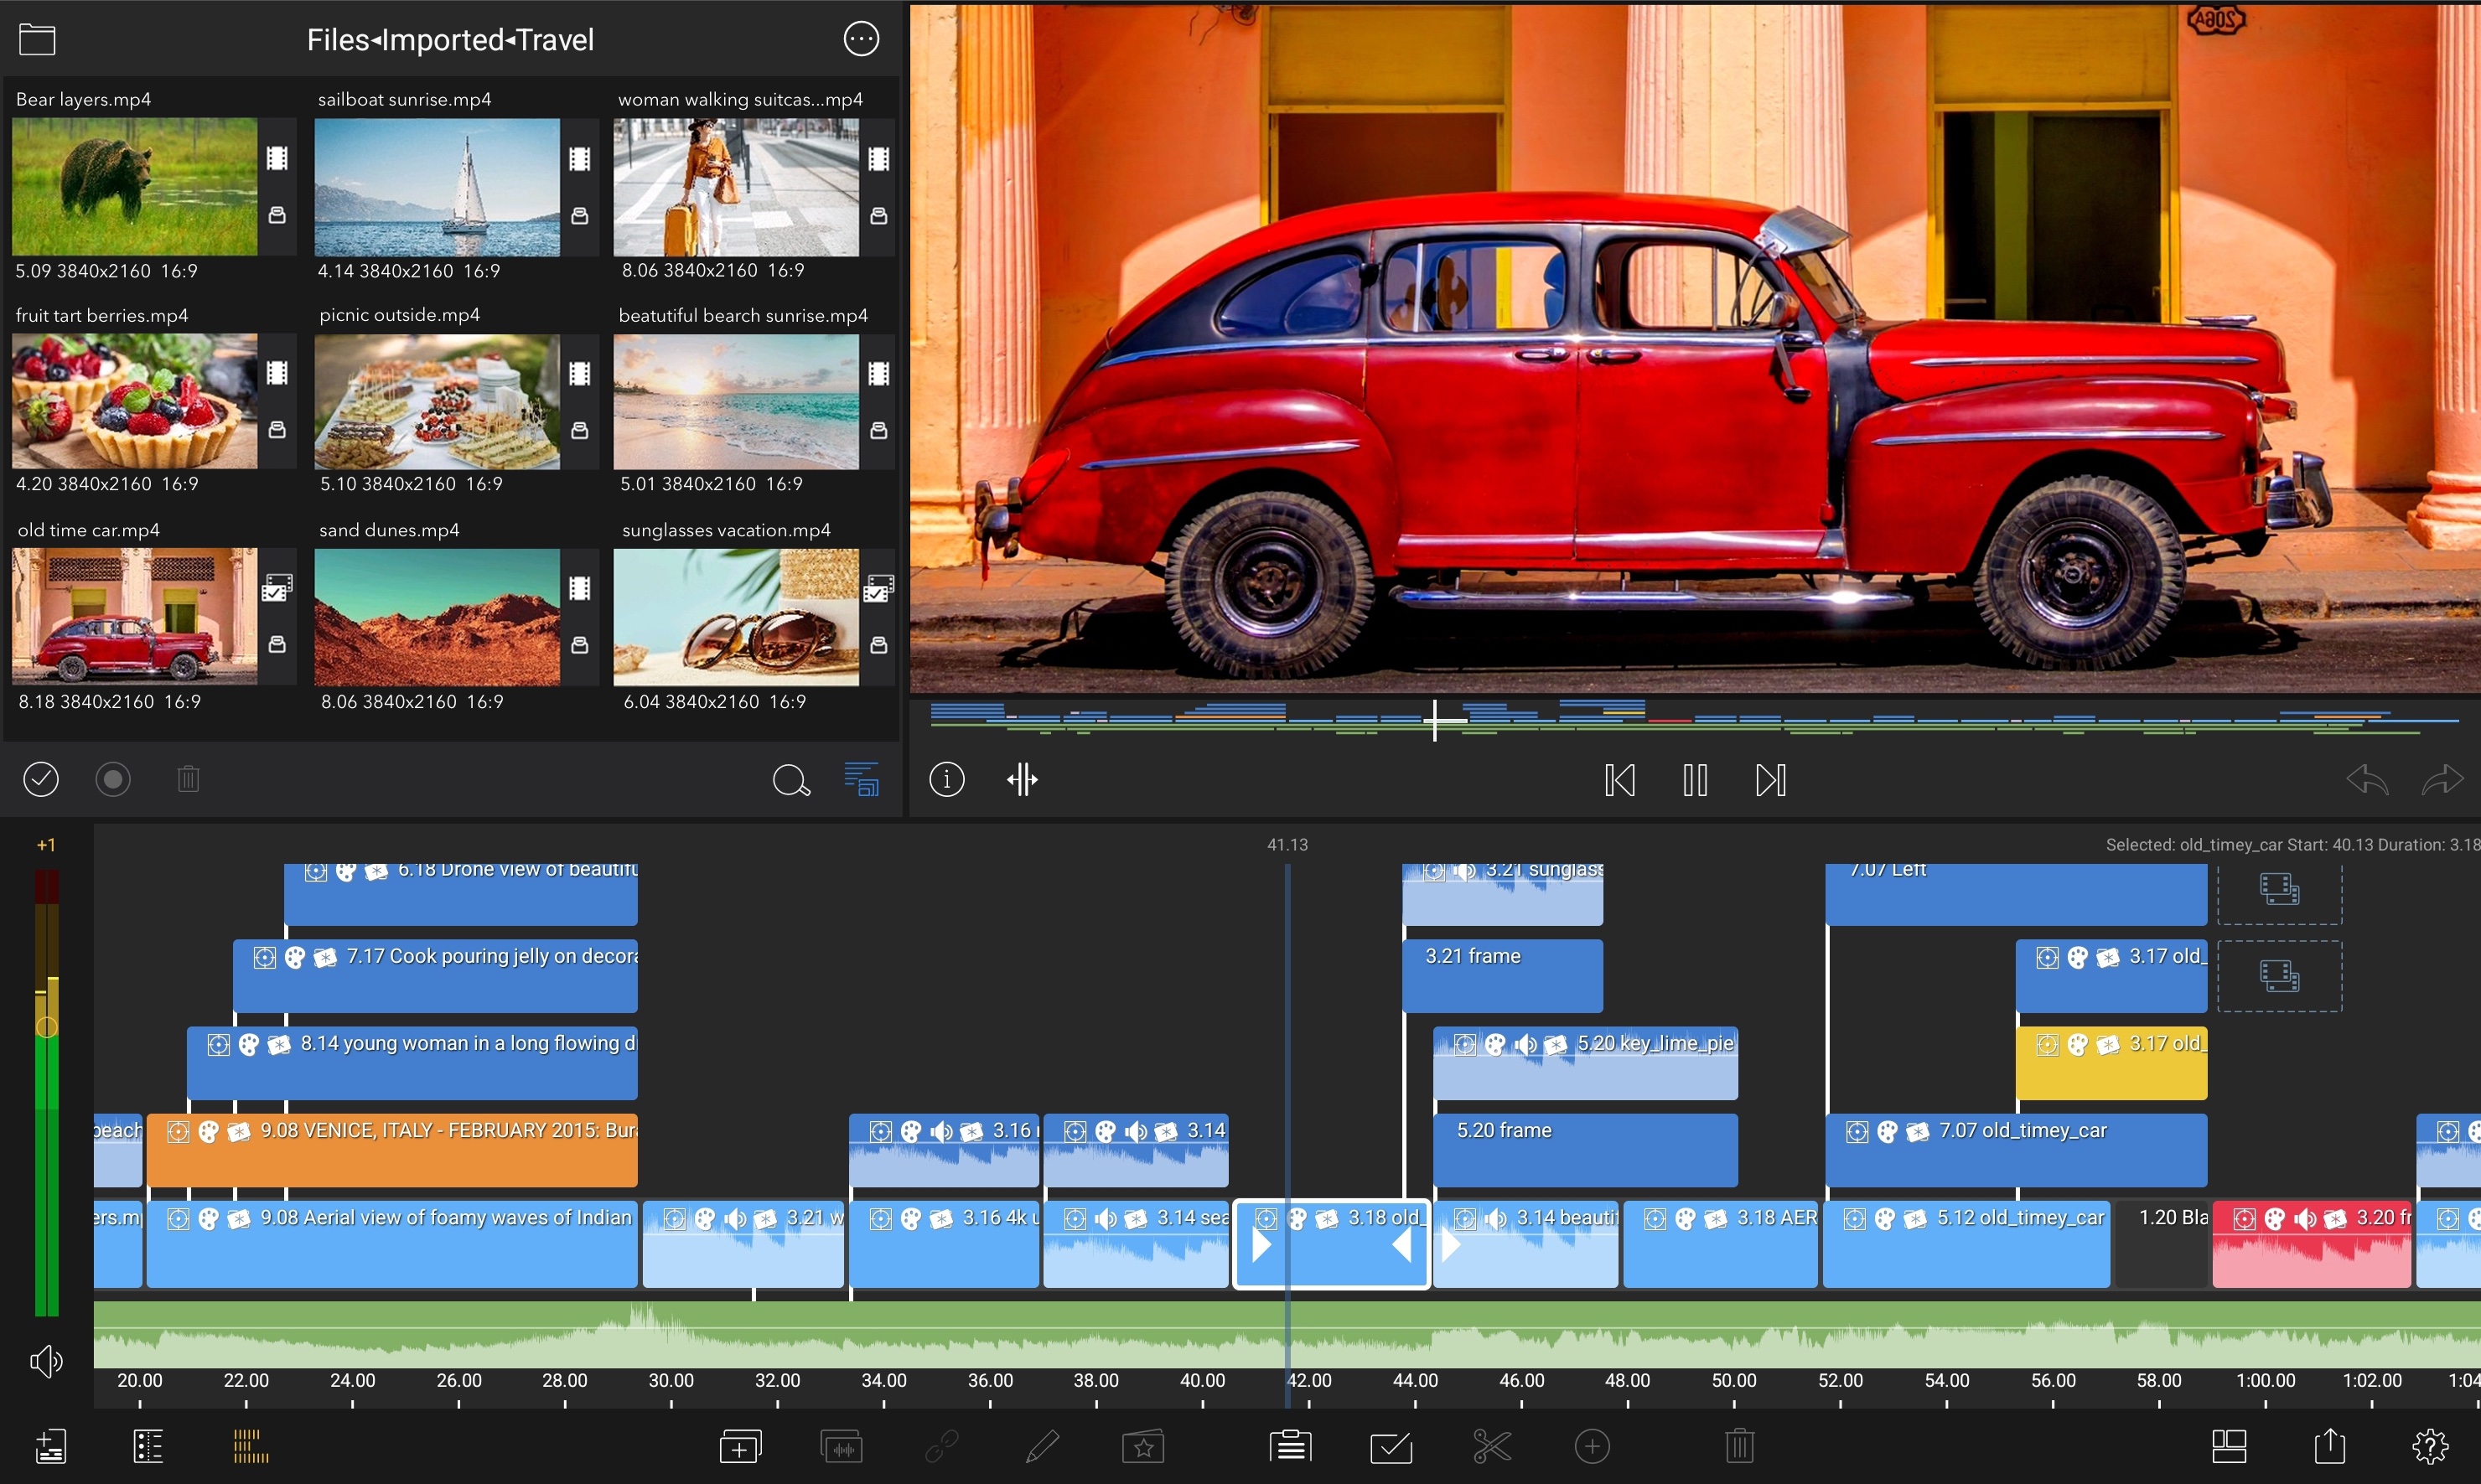This screenshot has height=1484, width=2481.
Task: Open the folder browser at top left
Action: tap(37, 38)
